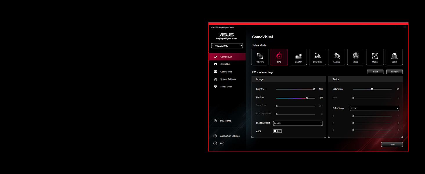Open the Shadow Boost level dropdown
425x174 pixels.
pyautogui.click(x=298, y=123)
